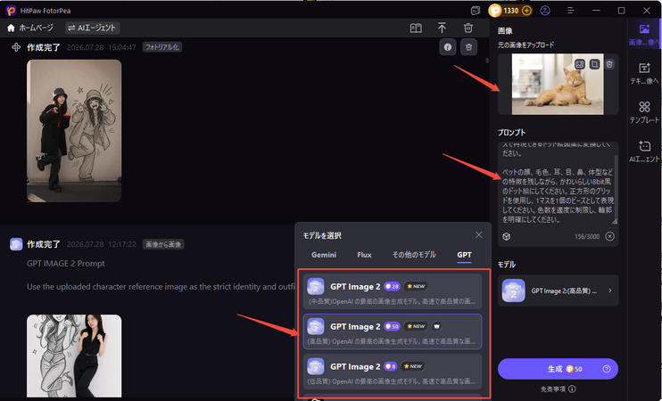Click the main chat list scrollbar
Screen dimensions: 662x401
(487, 61)
